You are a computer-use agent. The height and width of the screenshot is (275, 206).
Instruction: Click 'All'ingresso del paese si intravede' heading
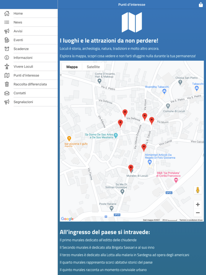[105, 232]
